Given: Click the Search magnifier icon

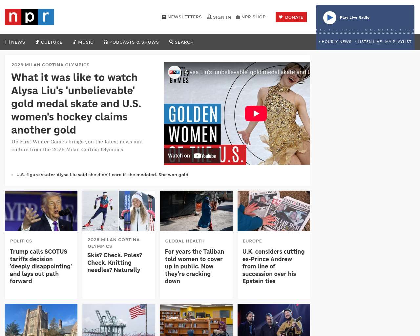Looking at the screenshot, I should (171, 42).
